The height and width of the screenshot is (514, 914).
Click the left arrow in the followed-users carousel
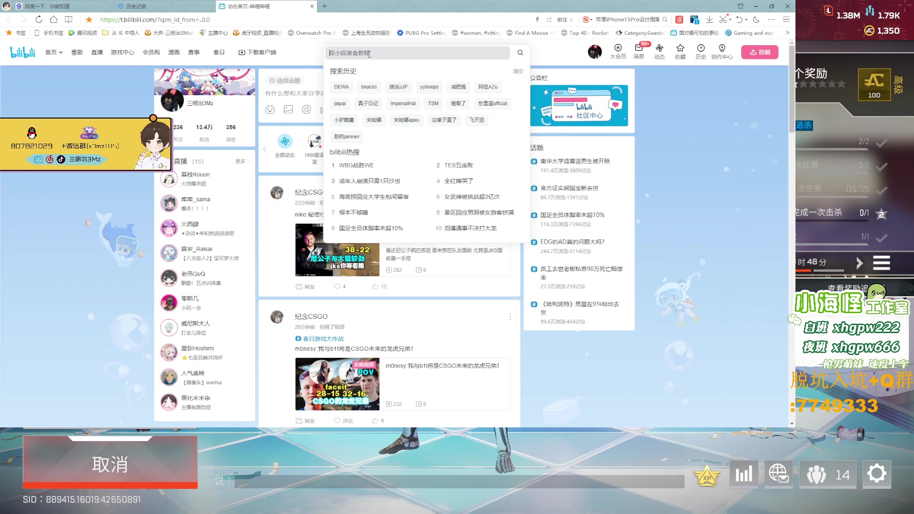(x=265, y=149)
